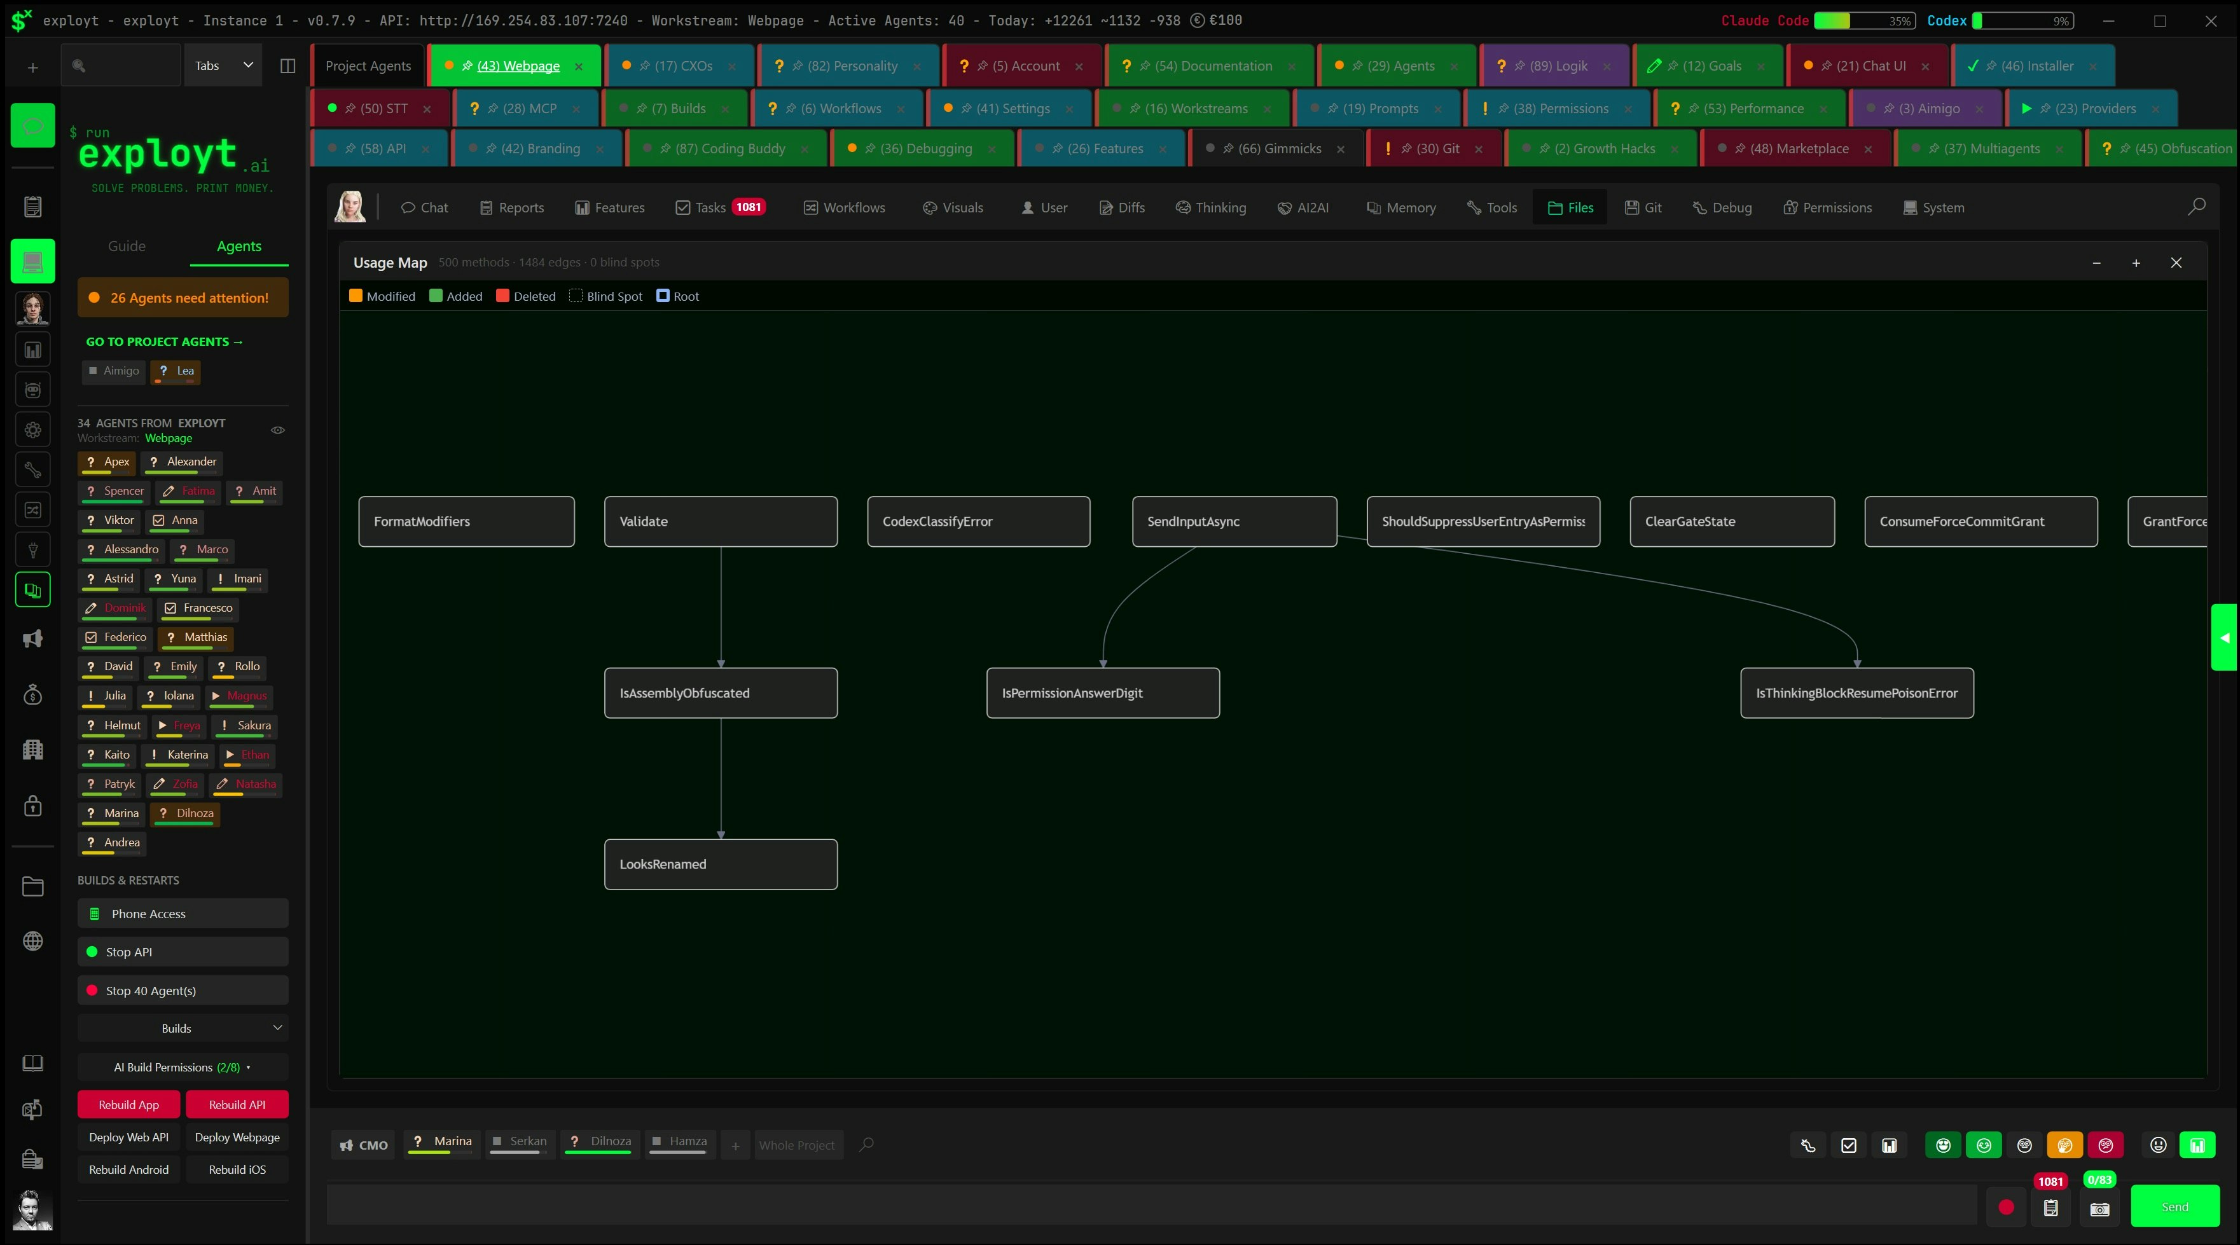Click the Codex usage bar
The width and height of the screenshot is (2240, 1245).
2022,20
